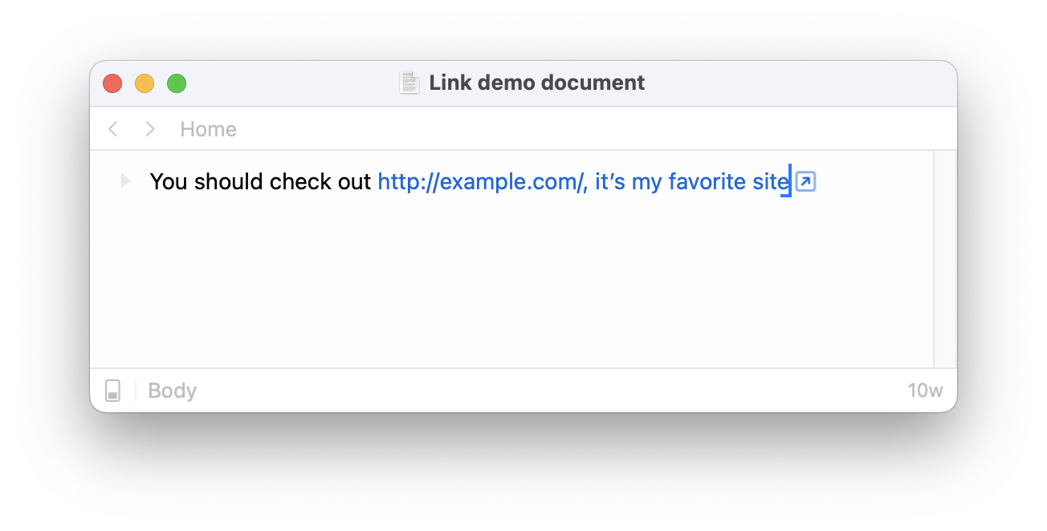
Task: Click the 10w word count
Action: pyautogui.click(x=925, y=391)
